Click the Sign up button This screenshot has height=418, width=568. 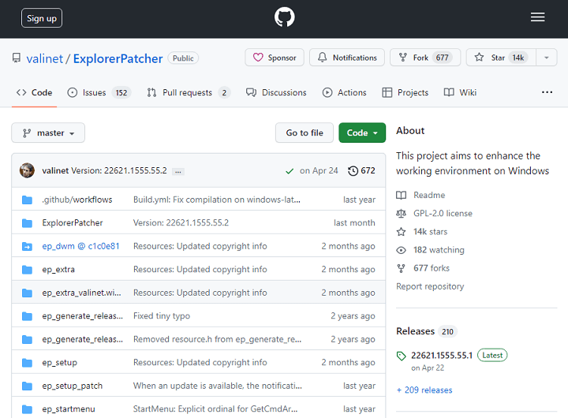pyautogui.click(x=42, y=18)
